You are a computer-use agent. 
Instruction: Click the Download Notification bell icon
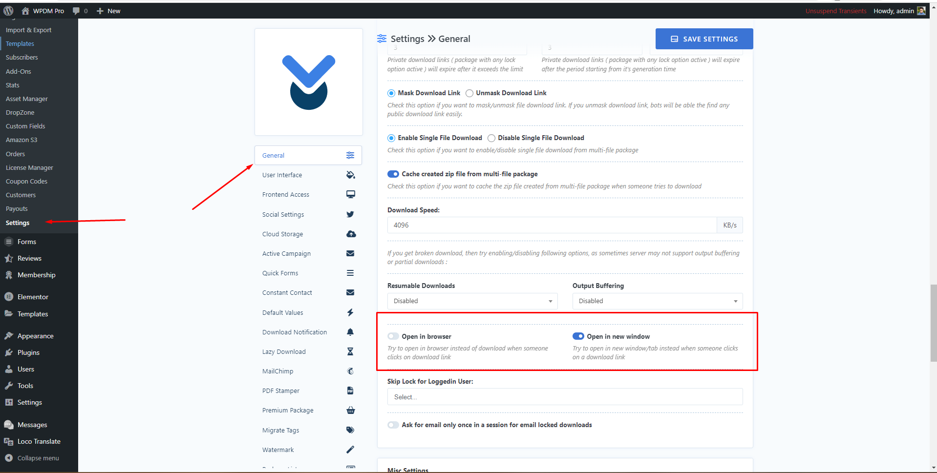tap(350, 332)
